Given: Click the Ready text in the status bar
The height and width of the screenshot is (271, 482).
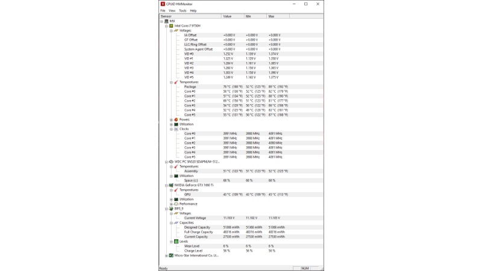Looking at the screenshot, I should 163,269.
